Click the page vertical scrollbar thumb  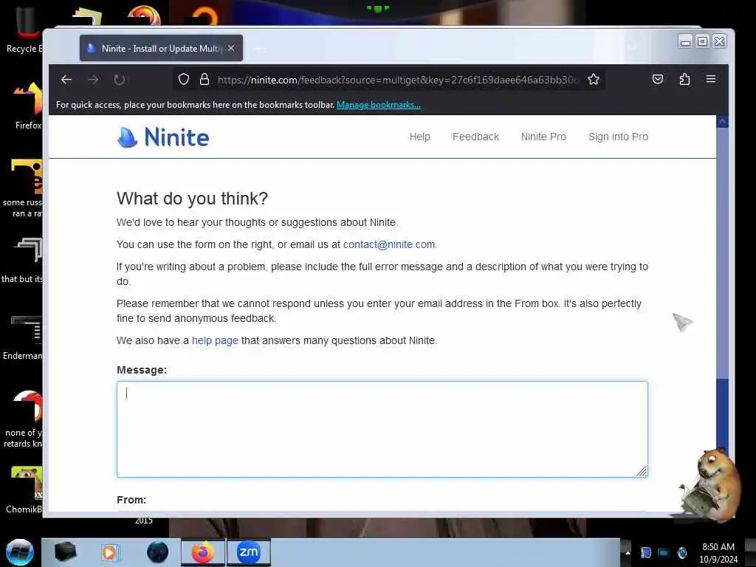[722, 253]
